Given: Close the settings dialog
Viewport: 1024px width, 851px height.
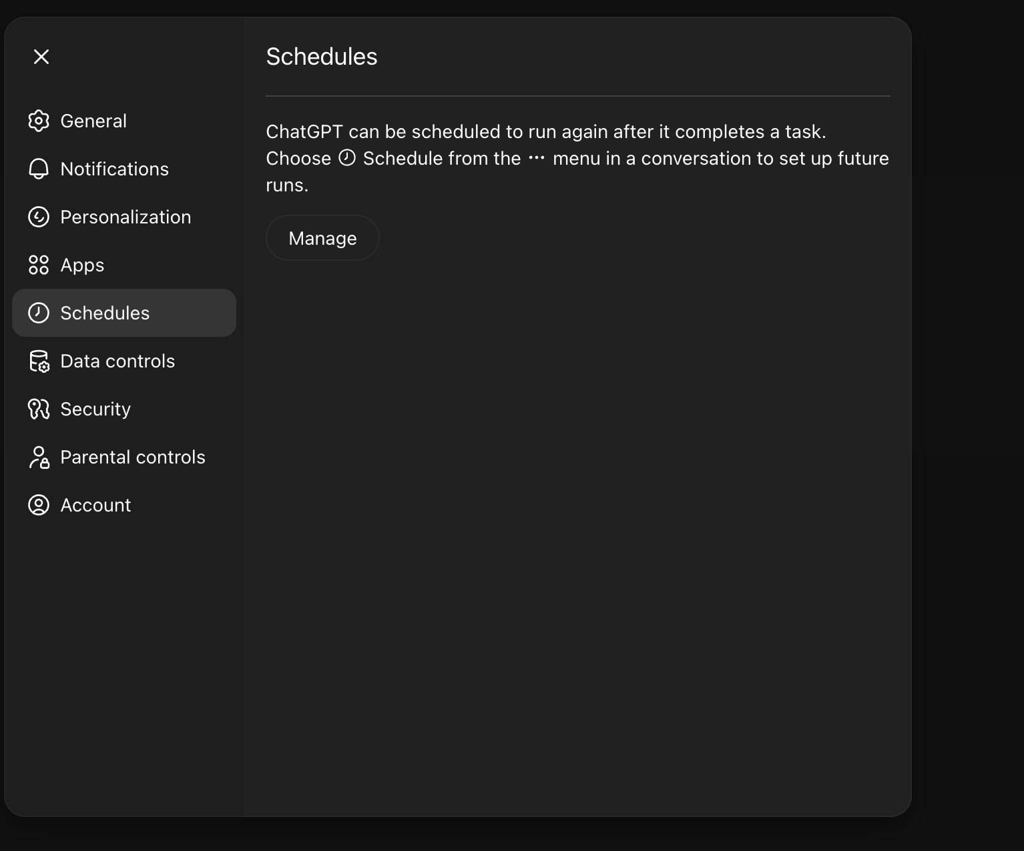Looking at the screenshot, I should coord(41,57).
